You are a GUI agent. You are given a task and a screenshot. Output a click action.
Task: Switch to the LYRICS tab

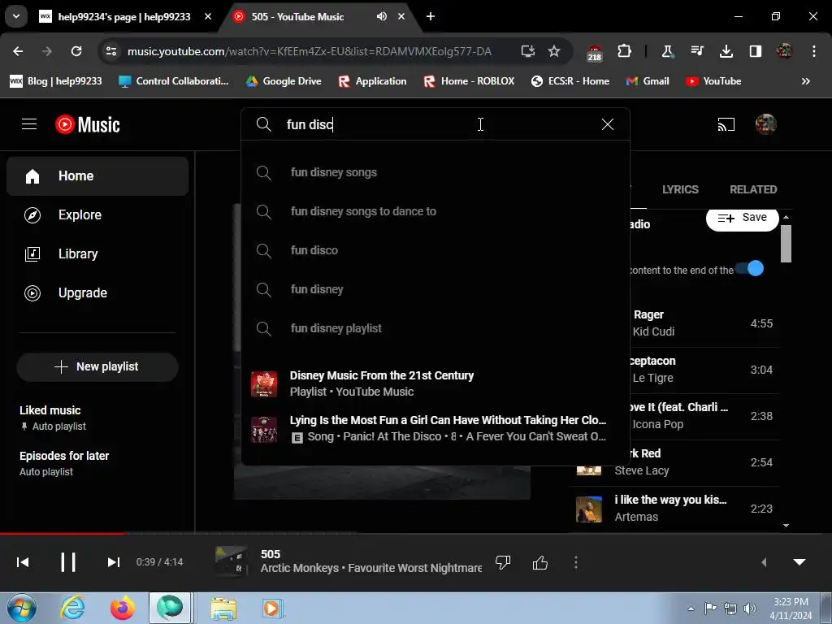click(x=680, y=189)
